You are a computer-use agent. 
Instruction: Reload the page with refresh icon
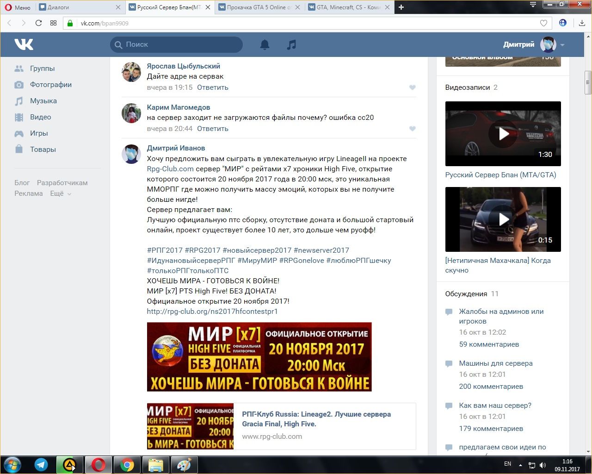coord(38,23)
